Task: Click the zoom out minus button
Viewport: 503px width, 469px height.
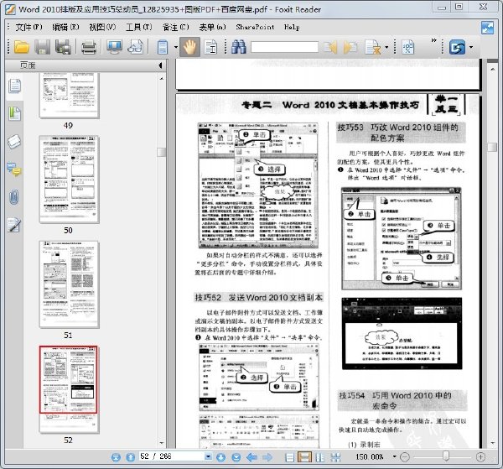Action: click(405, 456)
